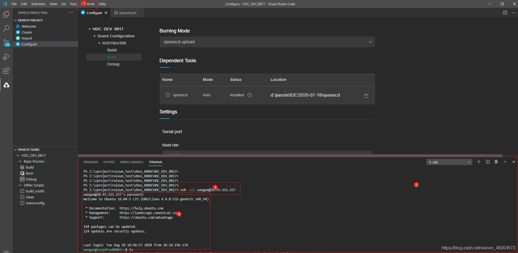Viewport: 518px width, 253px height.
Task: Run the Burn task in DevEco Tasks
Action: [30, 173]
